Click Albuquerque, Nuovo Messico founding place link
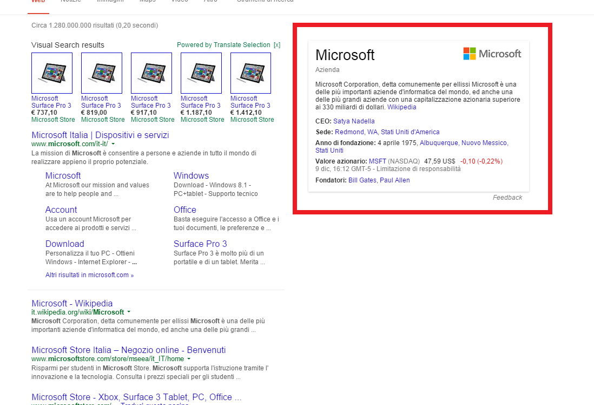The height and width of the screenshot is (405, 594). click(464, 143)
